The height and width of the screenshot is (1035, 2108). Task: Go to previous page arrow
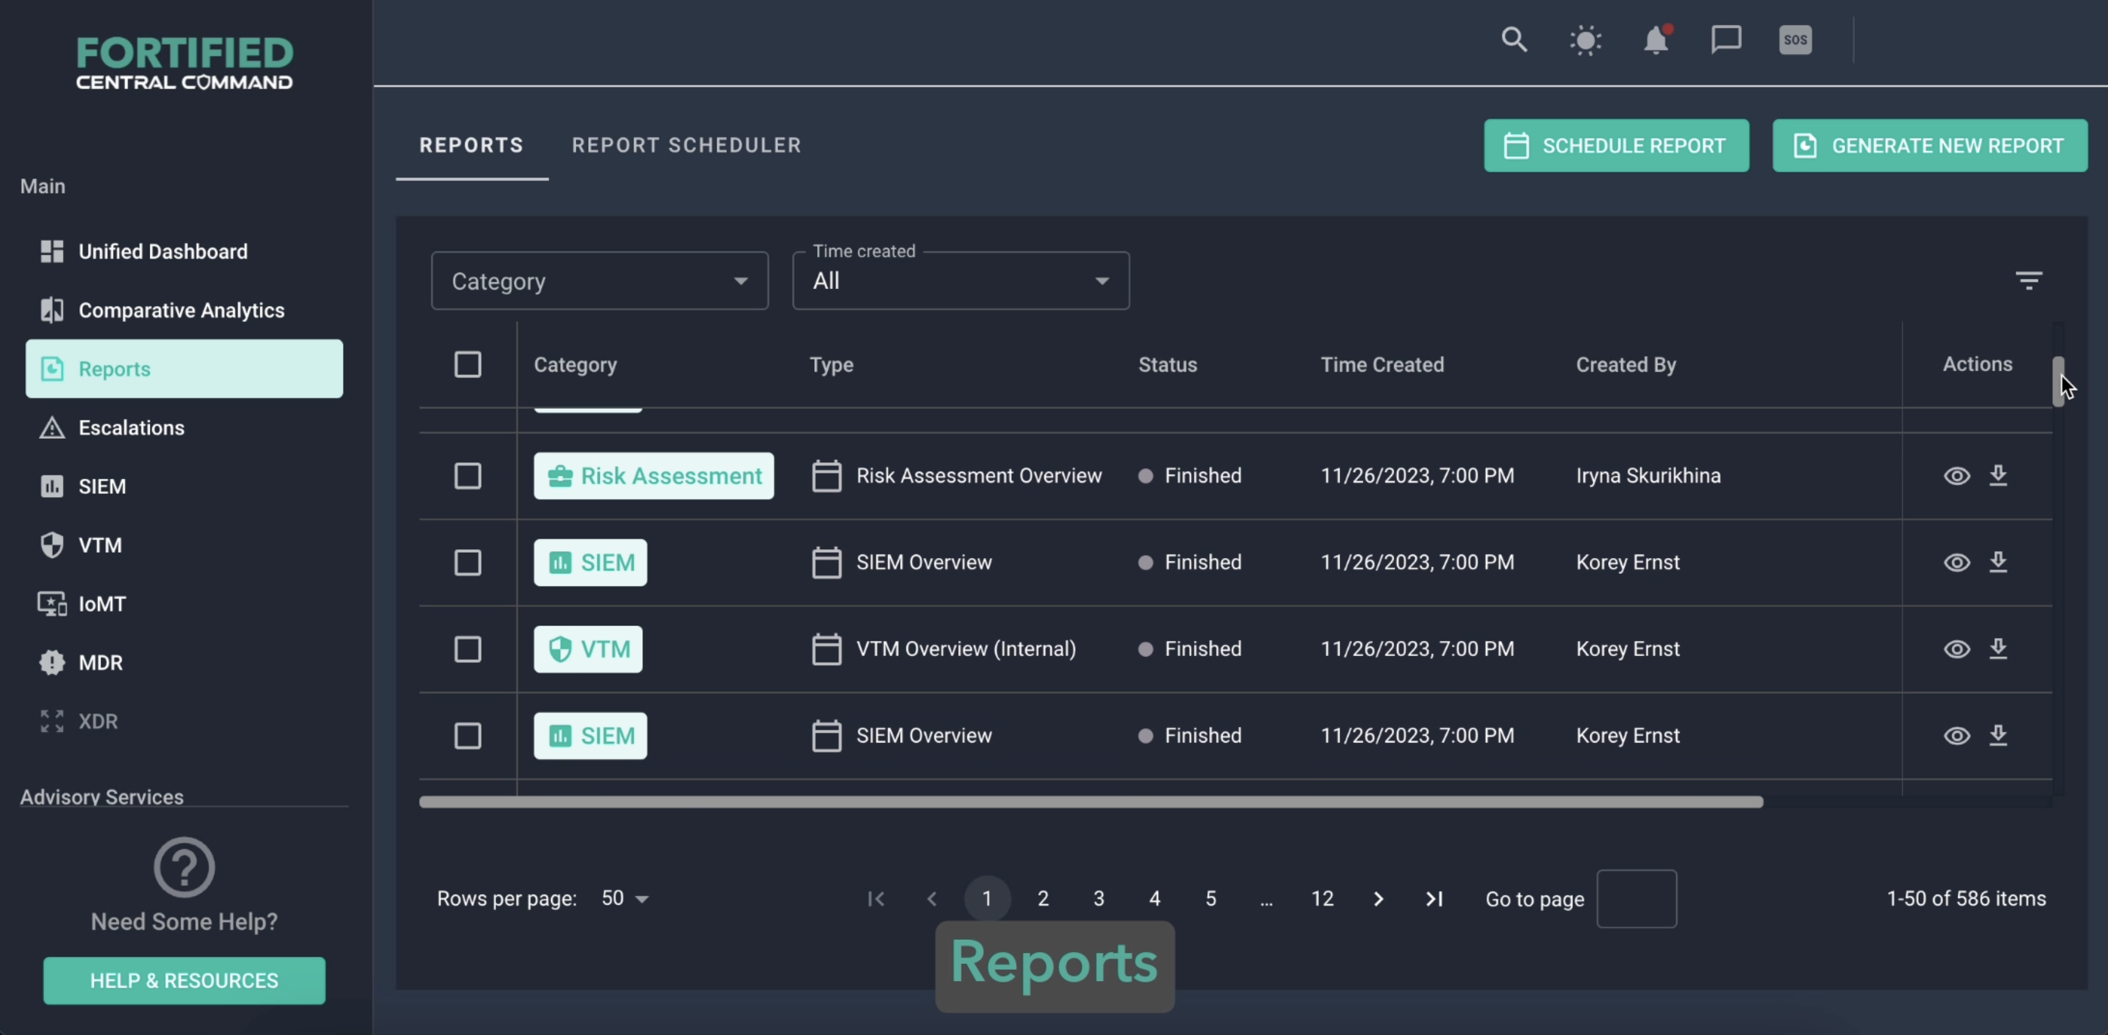click(x=931, y=899)
